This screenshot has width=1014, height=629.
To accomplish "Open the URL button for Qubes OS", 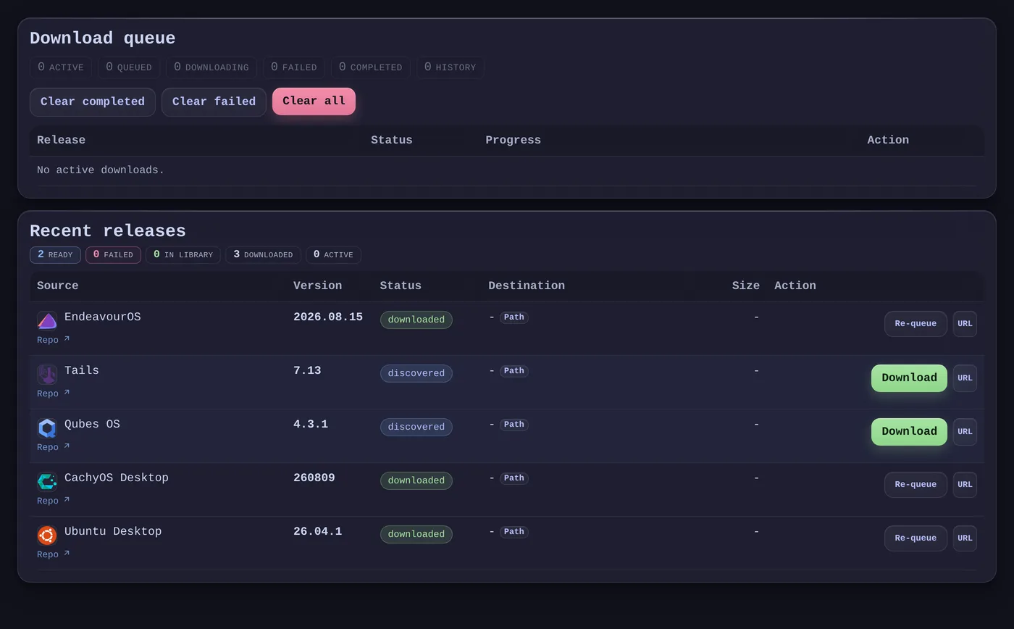I will (965, 431).
